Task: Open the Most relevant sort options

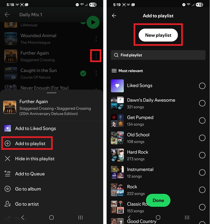Action: coord(127,71)
